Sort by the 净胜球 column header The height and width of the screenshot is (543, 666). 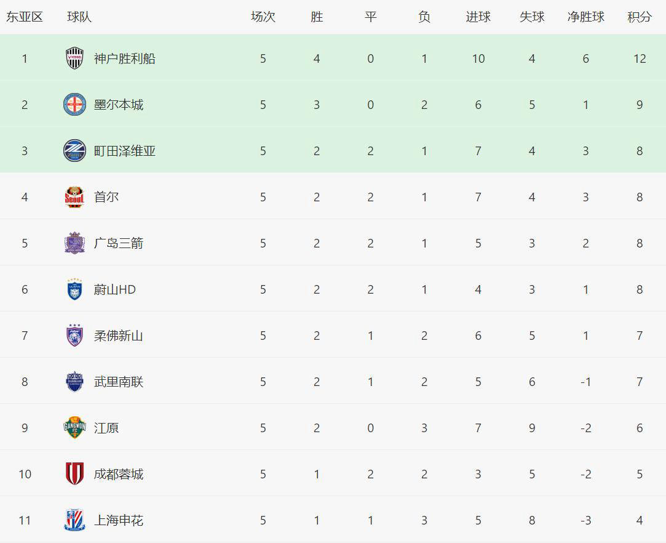tap(585, 17)
